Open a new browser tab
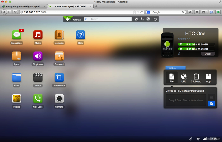 coord(96,6)
